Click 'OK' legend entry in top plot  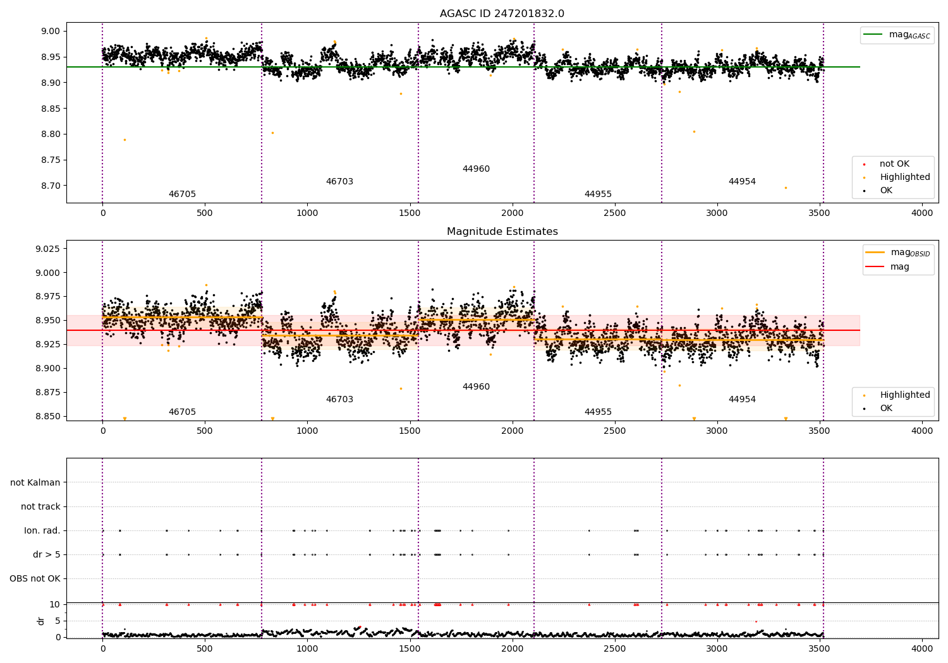coord(878,191)
